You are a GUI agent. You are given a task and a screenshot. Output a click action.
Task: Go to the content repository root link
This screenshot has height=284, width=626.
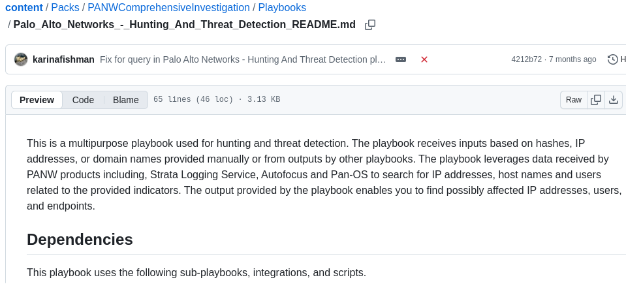[x=23, y=8]
